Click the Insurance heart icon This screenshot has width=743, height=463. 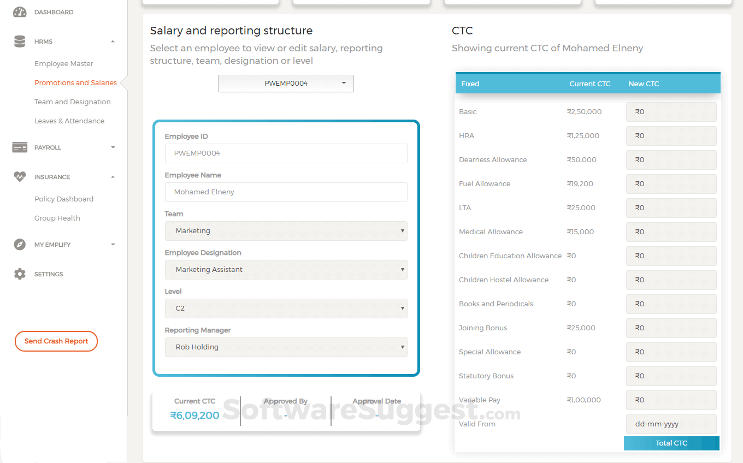tap(20, 176)
